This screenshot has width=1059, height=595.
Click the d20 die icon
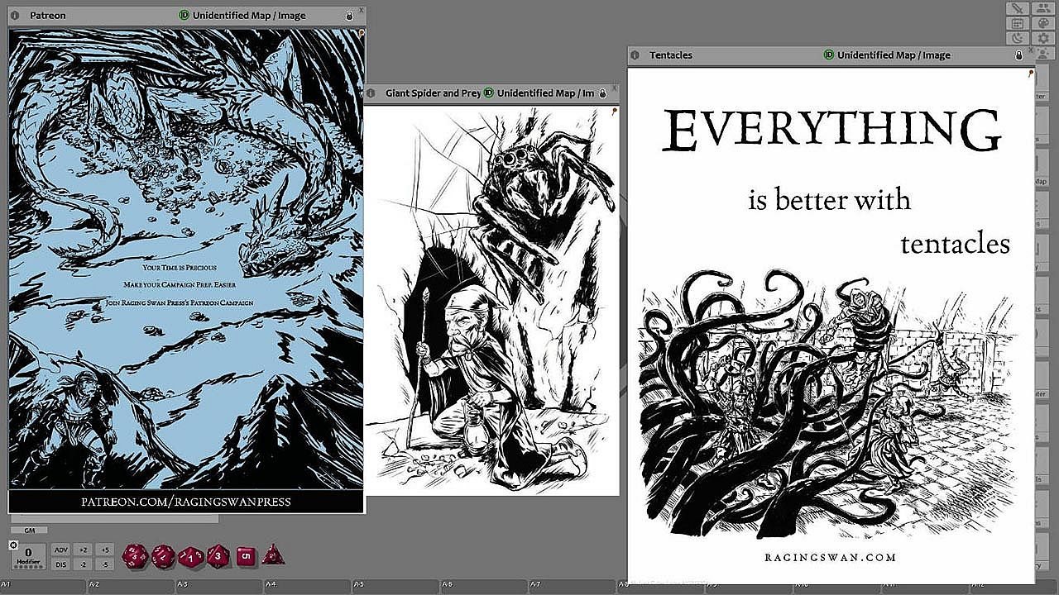pyautogui.click(x=136, y=555)
